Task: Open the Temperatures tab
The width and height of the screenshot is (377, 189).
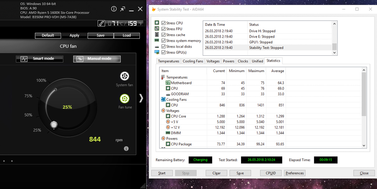Action: click(x=169, y=61)
